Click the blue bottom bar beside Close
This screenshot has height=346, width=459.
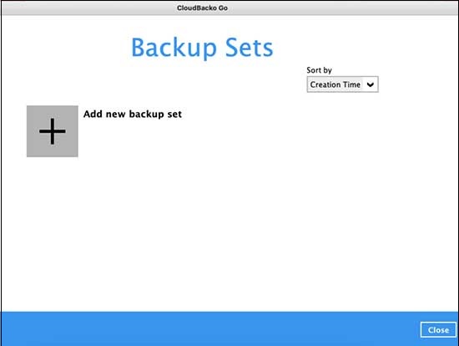tap(211, 329)
